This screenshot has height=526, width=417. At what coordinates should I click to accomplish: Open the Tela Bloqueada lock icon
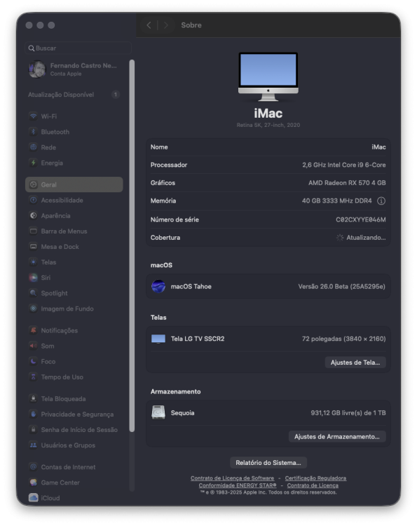[33, 398]
